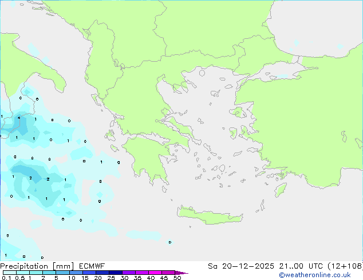The width and height of the screenshot is (363, 280).
Task: Pick the 0.1–0.5 mm legend swatch
Action: (x=10, y=273)
